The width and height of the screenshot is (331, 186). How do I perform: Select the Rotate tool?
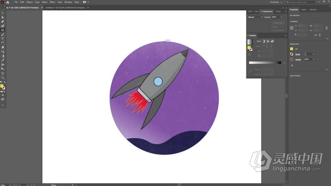(3, 43)
